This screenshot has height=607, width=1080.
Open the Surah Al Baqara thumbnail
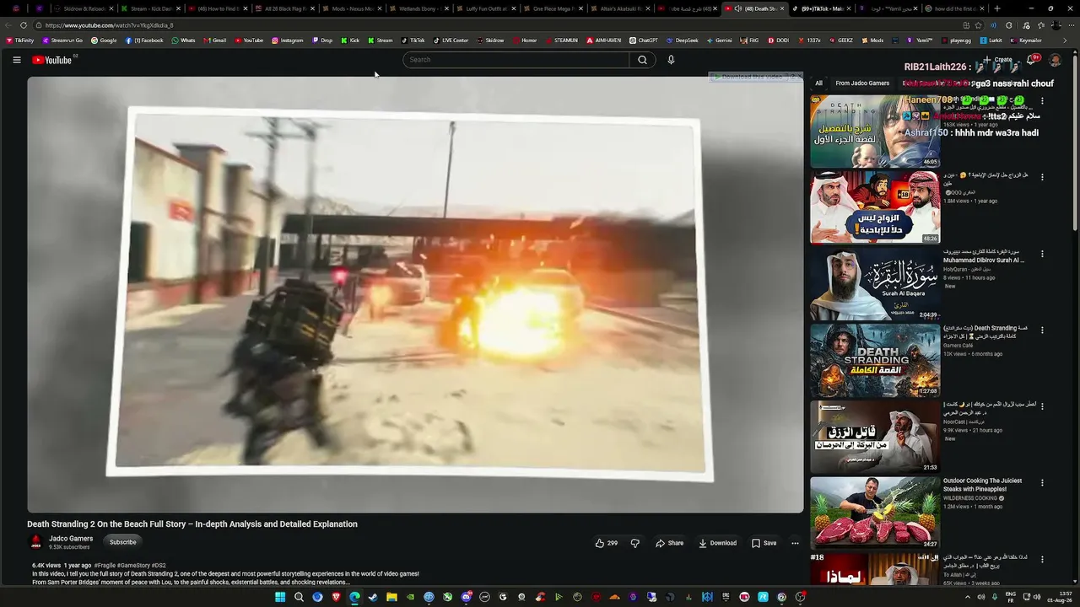[x=875, y=284]
